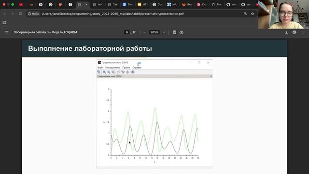The height and width of the screenshot is (174, 309).
Task: Download the PDF file
Action: point(286,32)
